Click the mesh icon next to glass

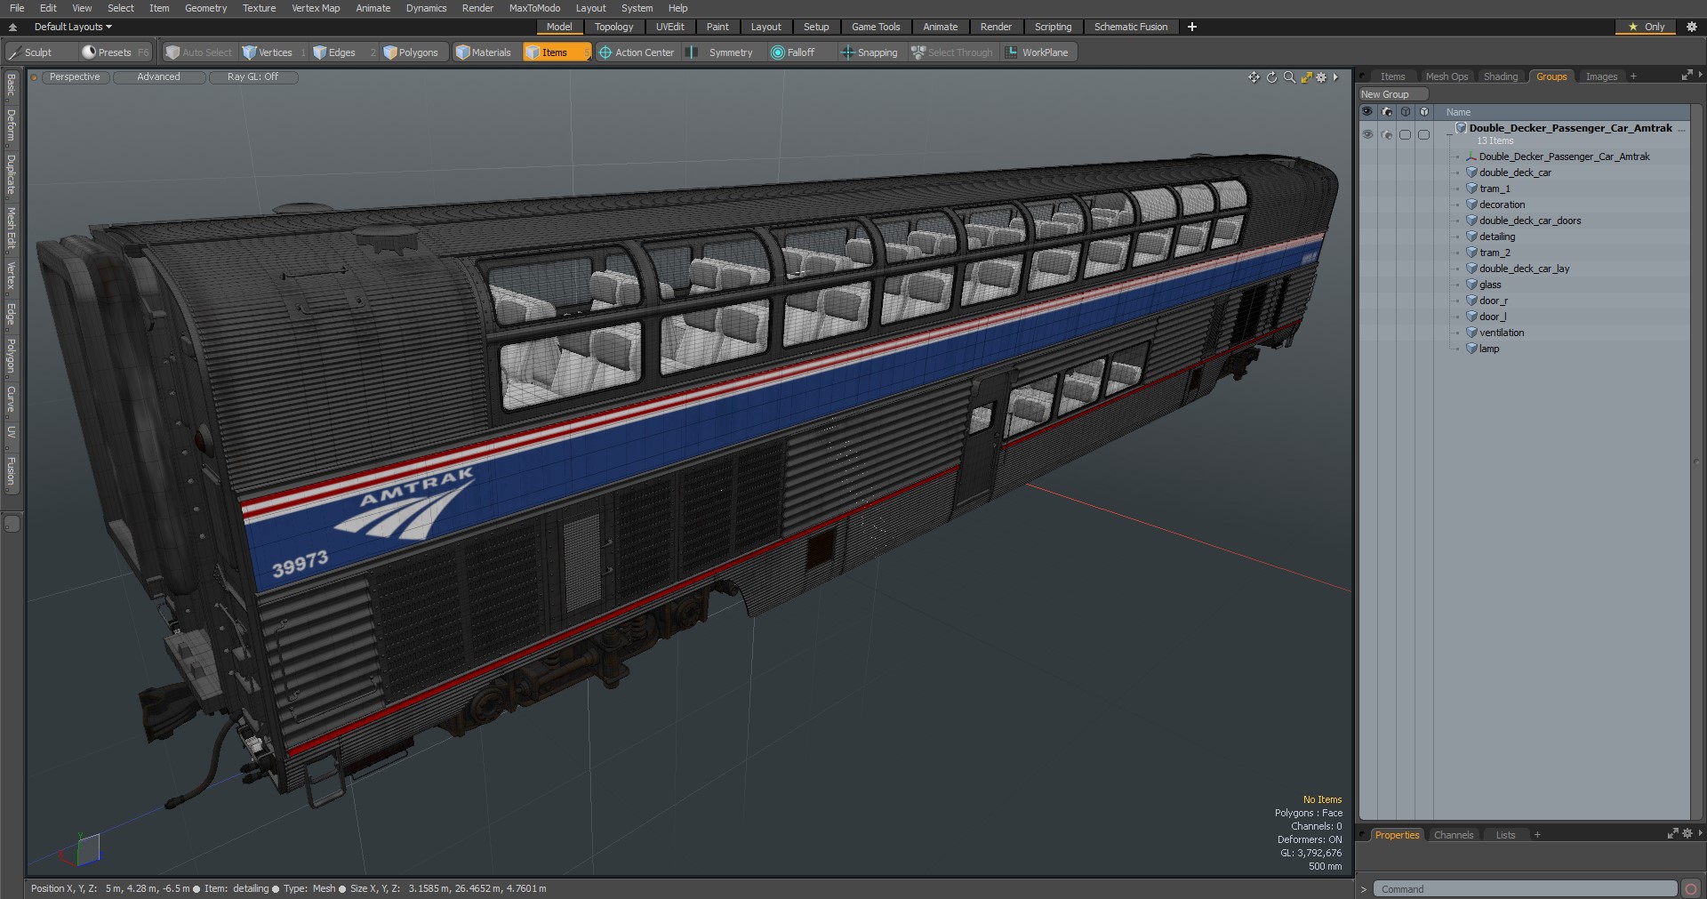coord(1471,285)
